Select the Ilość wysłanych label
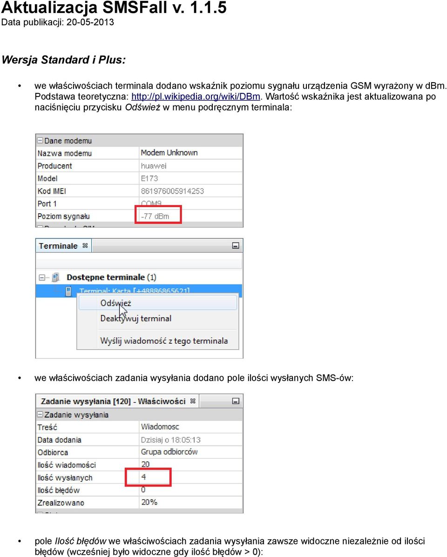This screenshot has height=557, width=447. click(x=65, y=478)
